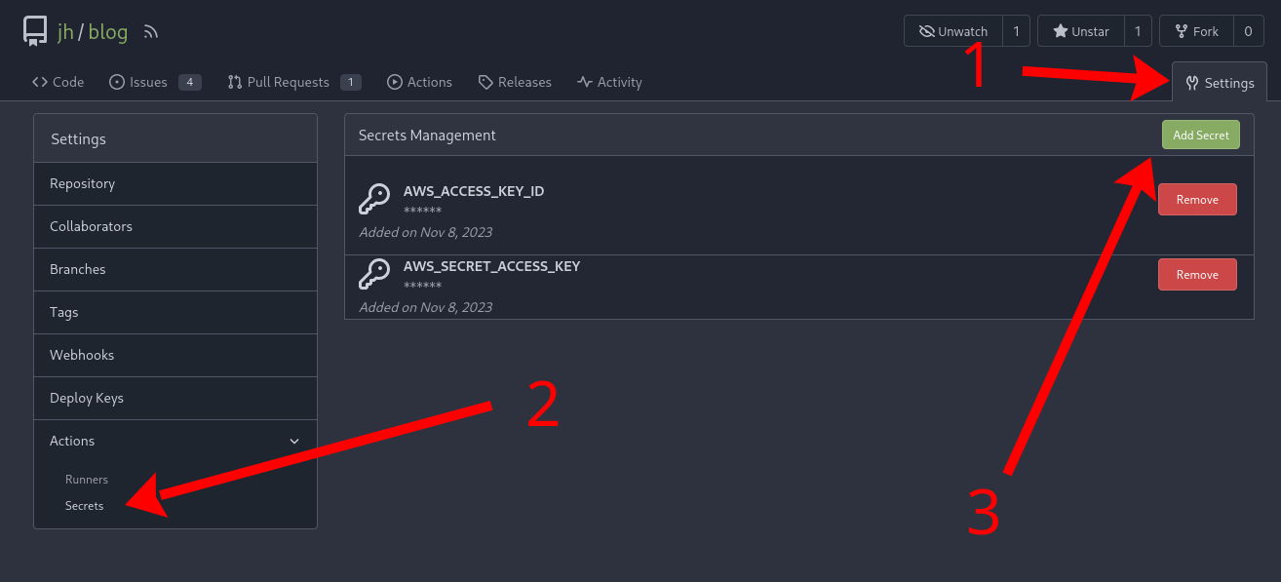Click the Add Secret button
Screen dimensions: 1281x582
1200,136
